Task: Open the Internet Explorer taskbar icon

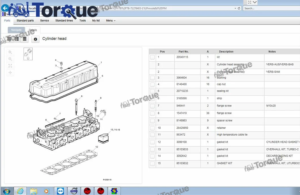Action: [x=20, y=191]
